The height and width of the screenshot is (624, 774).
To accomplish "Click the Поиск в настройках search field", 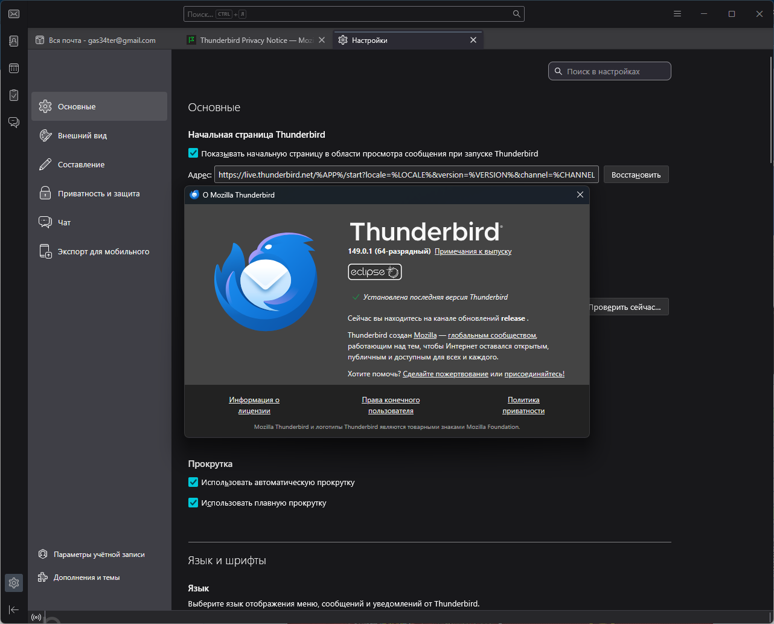I will click(x=610, y=71).
